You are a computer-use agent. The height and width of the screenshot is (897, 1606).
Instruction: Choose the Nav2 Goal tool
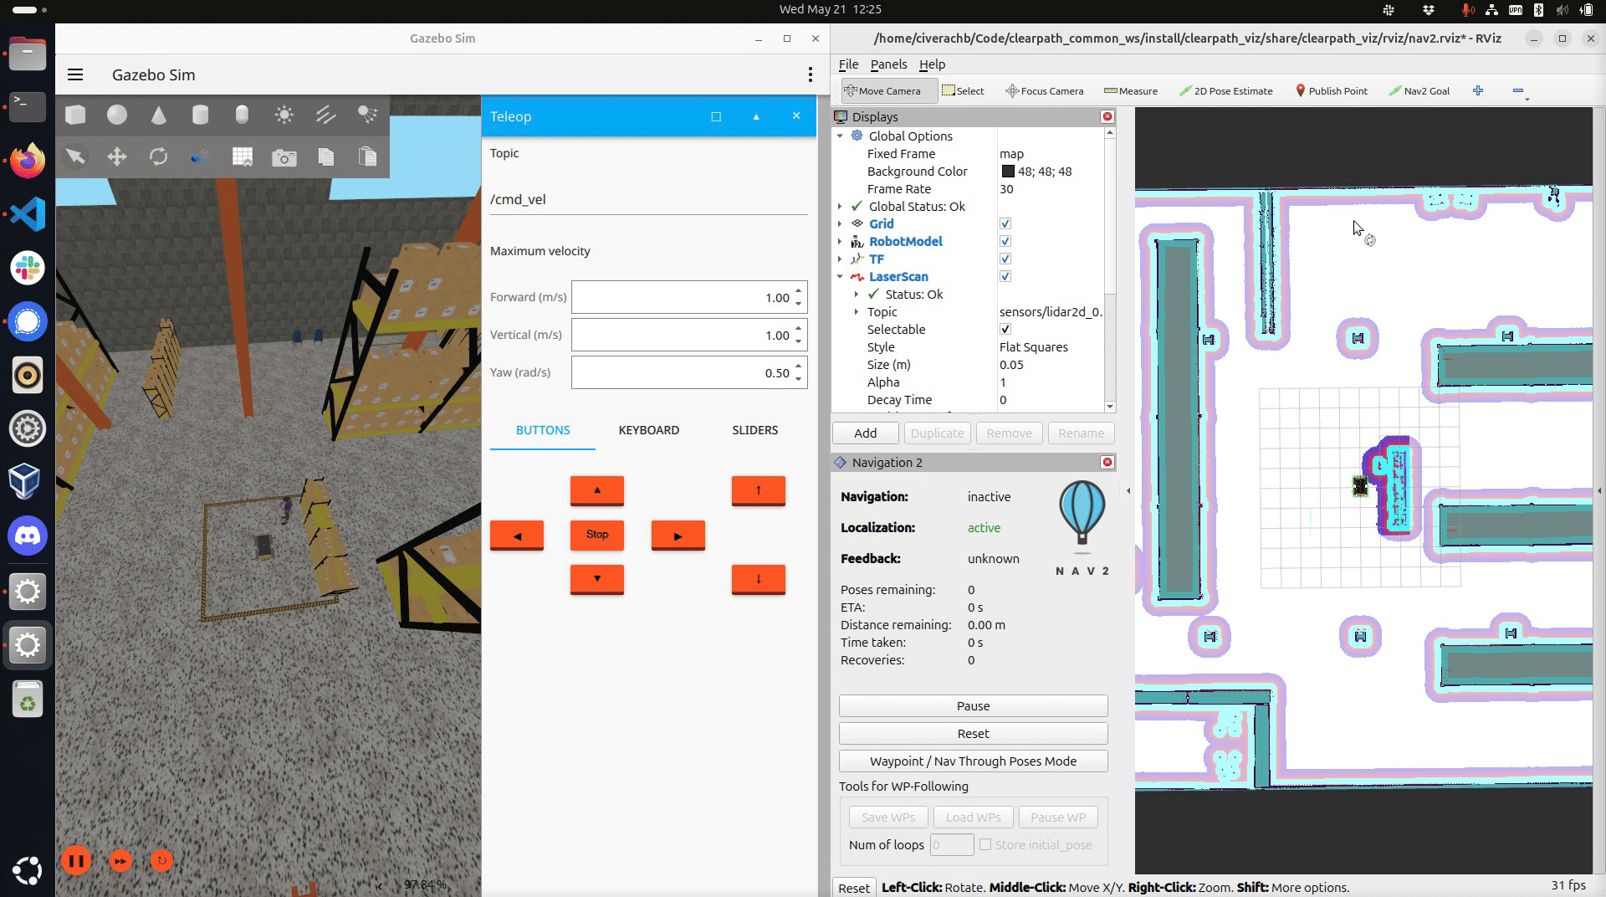pos(1419,90)
